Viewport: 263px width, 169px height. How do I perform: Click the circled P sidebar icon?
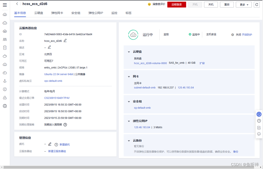point(5,89)
